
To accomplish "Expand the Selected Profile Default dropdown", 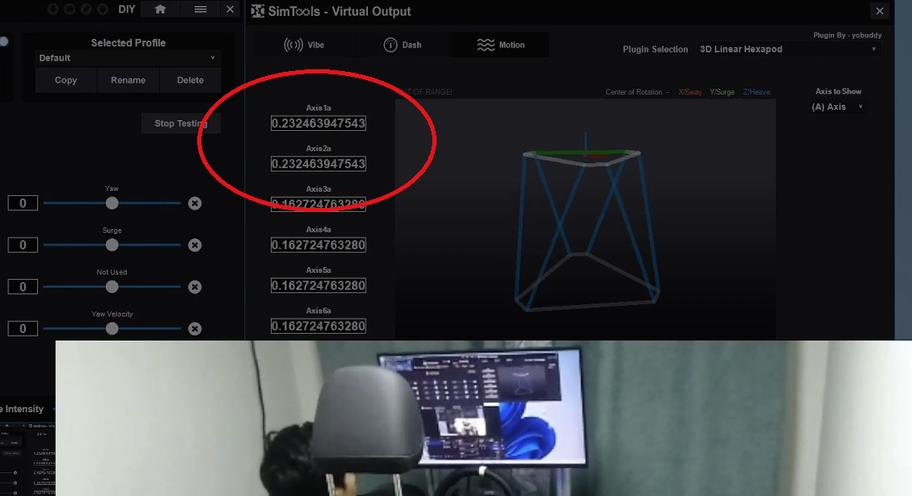I will pyautogui.click(x=127, y=58).
